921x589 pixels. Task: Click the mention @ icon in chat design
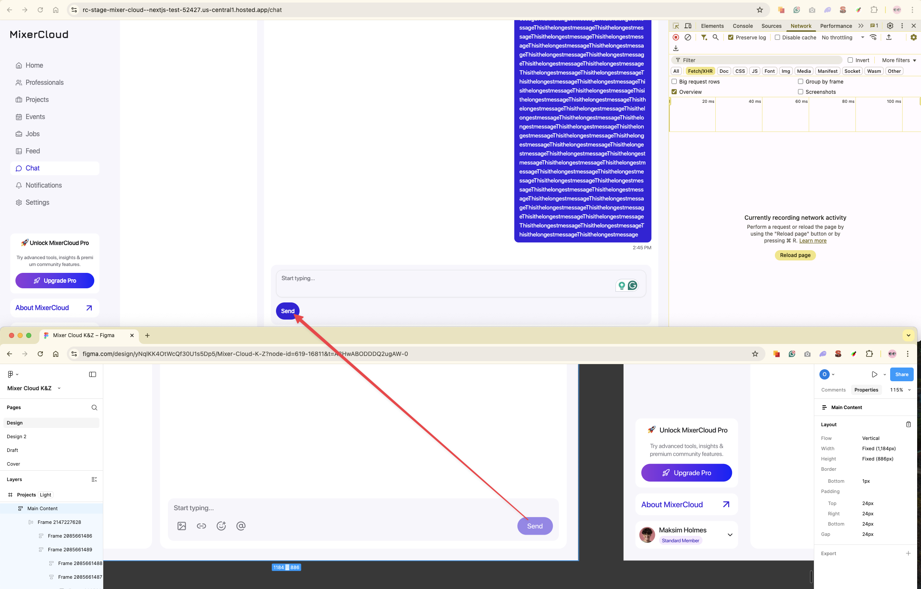(241, 526)
